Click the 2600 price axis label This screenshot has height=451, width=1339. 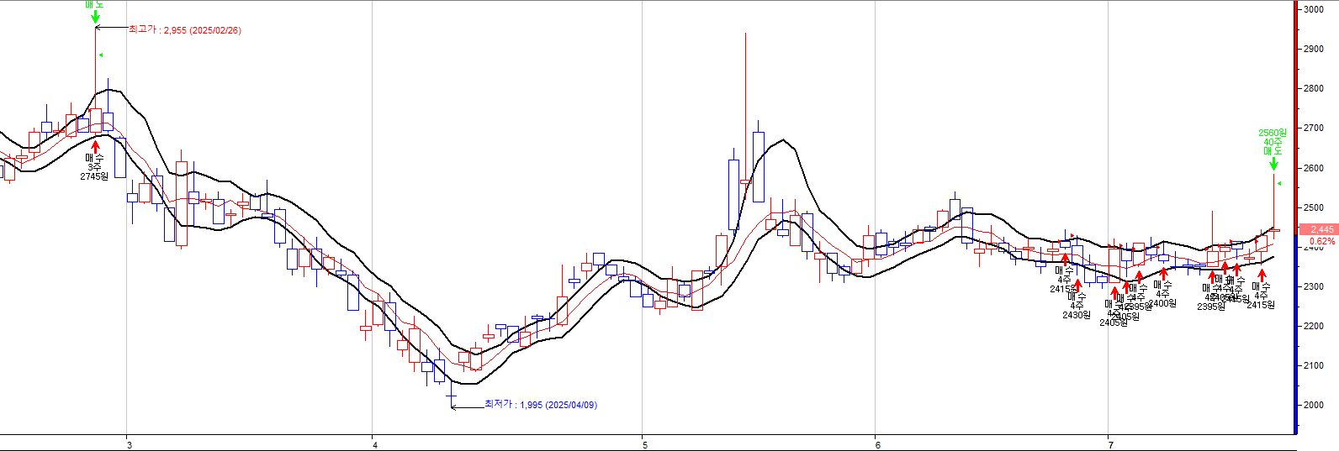click(x=1314, y=168)
